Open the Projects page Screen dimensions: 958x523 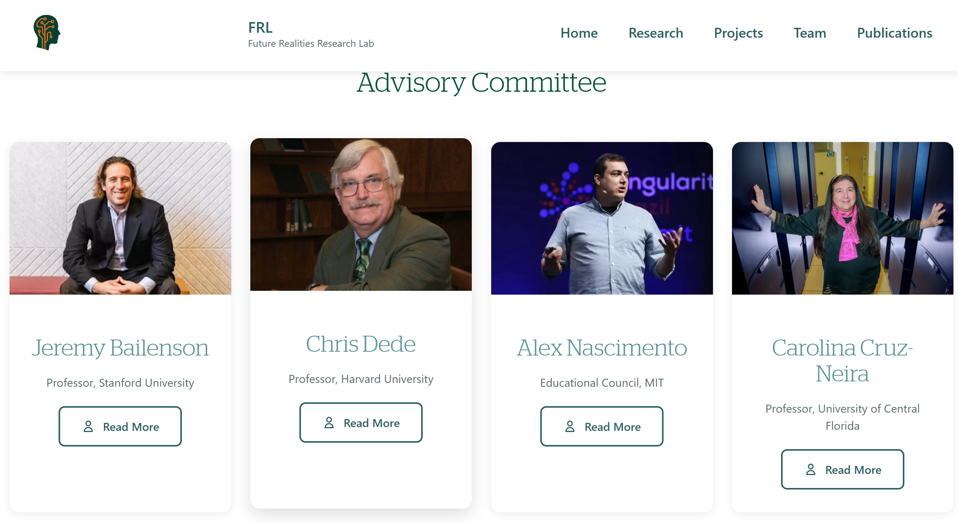738,33
